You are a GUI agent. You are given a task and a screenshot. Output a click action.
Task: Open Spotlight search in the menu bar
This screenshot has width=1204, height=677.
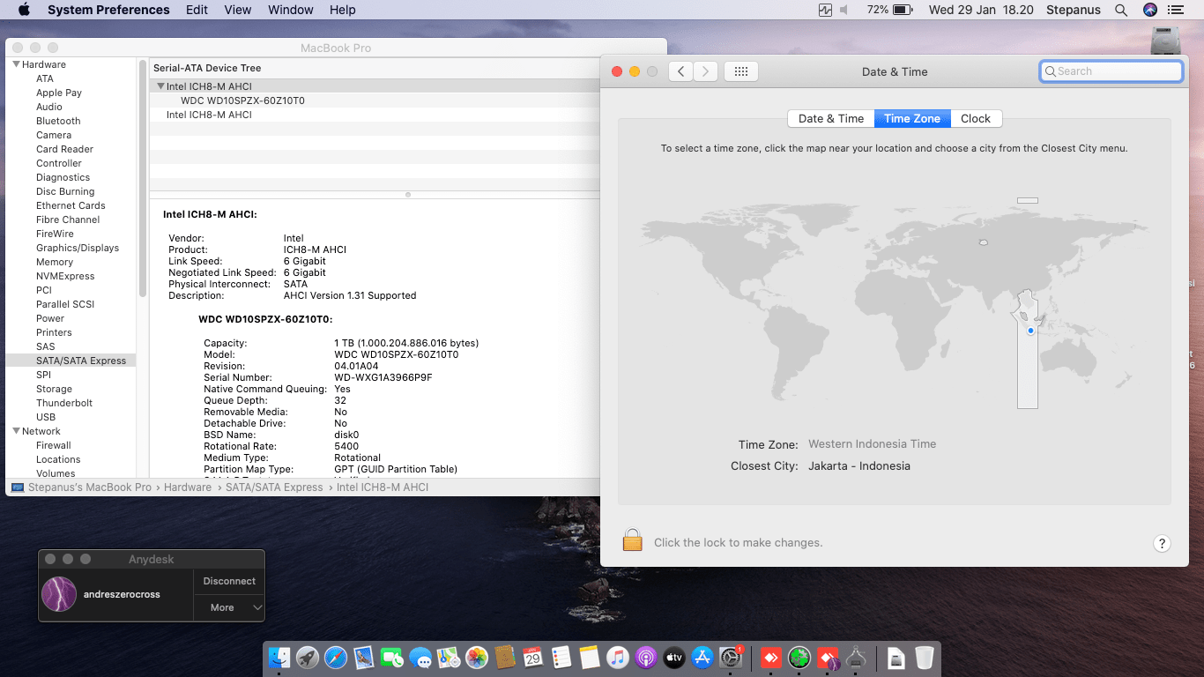(1121, 10)
